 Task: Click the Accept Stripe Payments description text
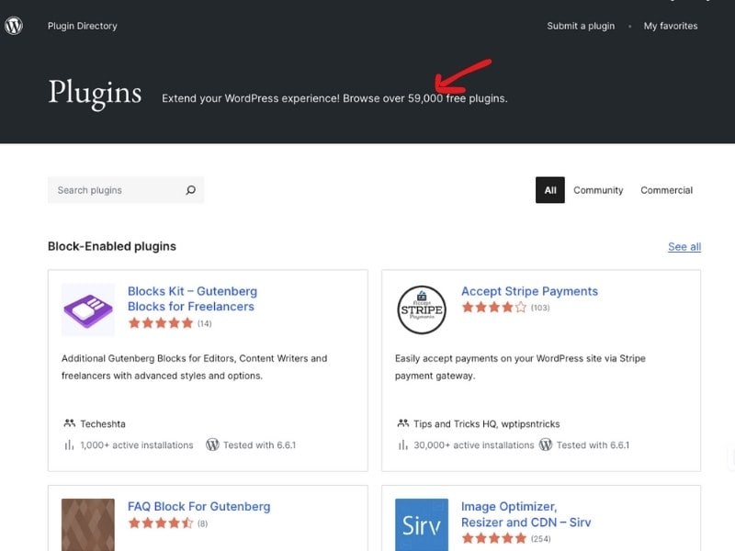[x=520, y=366]
